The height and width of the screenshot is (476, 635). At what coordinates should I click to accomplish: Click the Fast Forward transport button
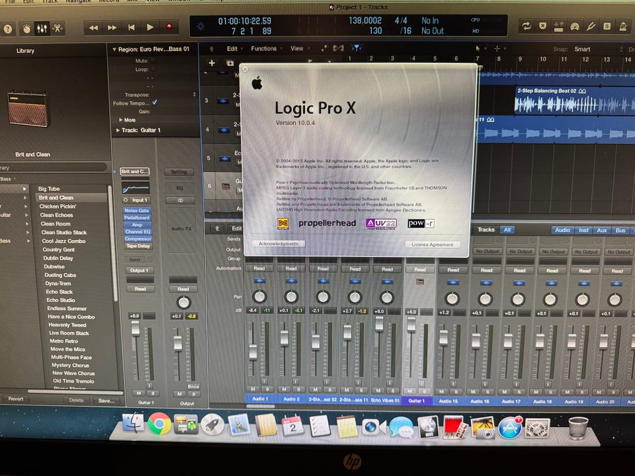point(112,28)
